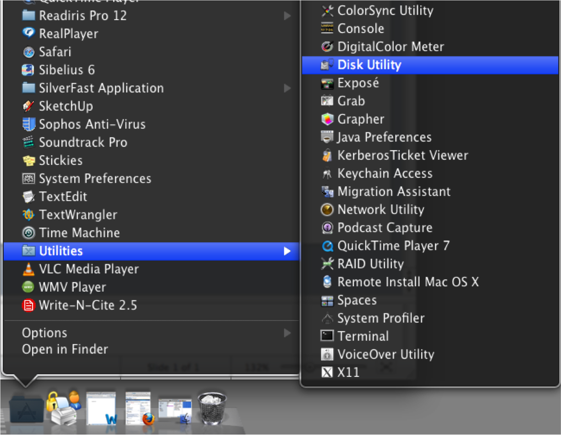Image resolution: width=561 pixels, height=435 pixels.
Task: Click the Exposé icon
Action: (327, 83)
